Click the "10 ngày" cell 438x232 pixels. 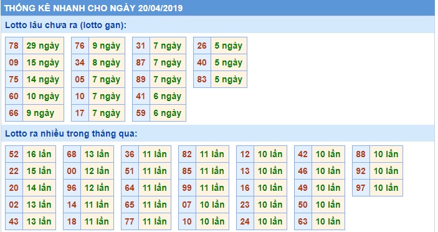coord(43,96)
